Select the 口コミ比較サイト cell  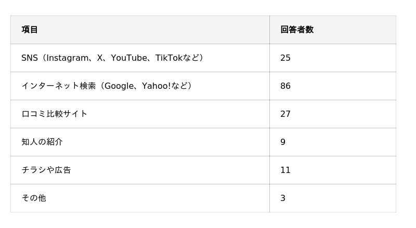click(x=54, y=114)
